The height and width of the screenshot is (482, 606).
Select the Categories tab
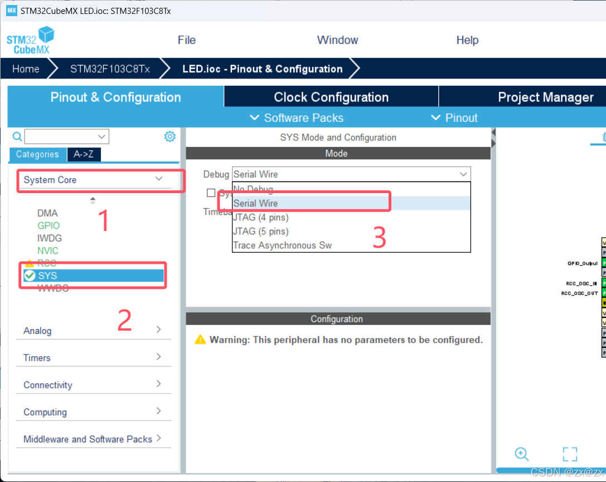pos(37,154)
